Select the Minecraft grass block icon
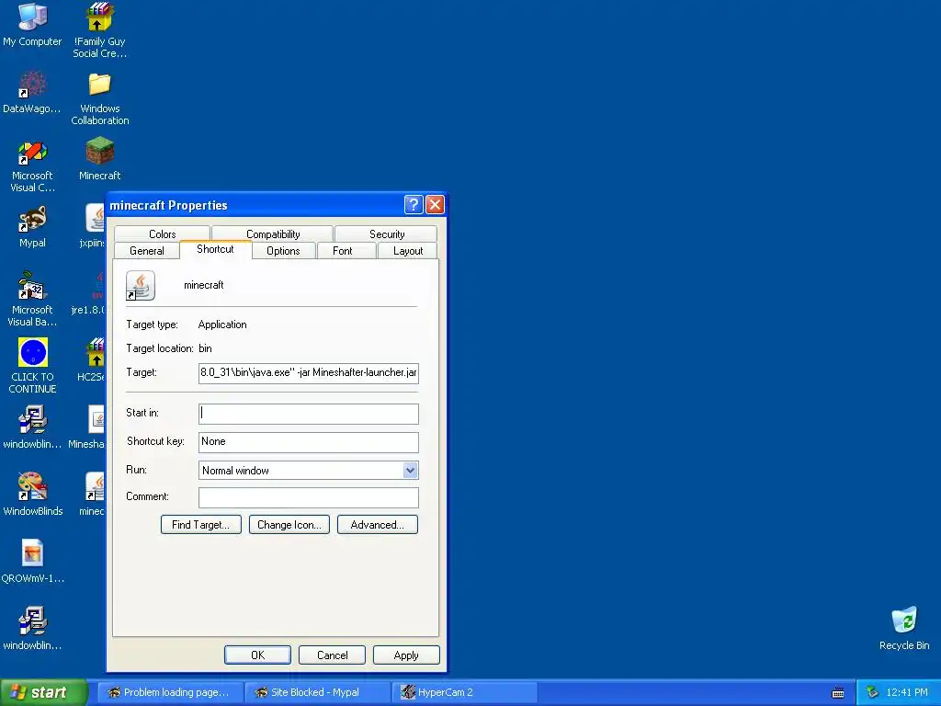The width and height of the screenshot is (941, 706). (99, 152)
